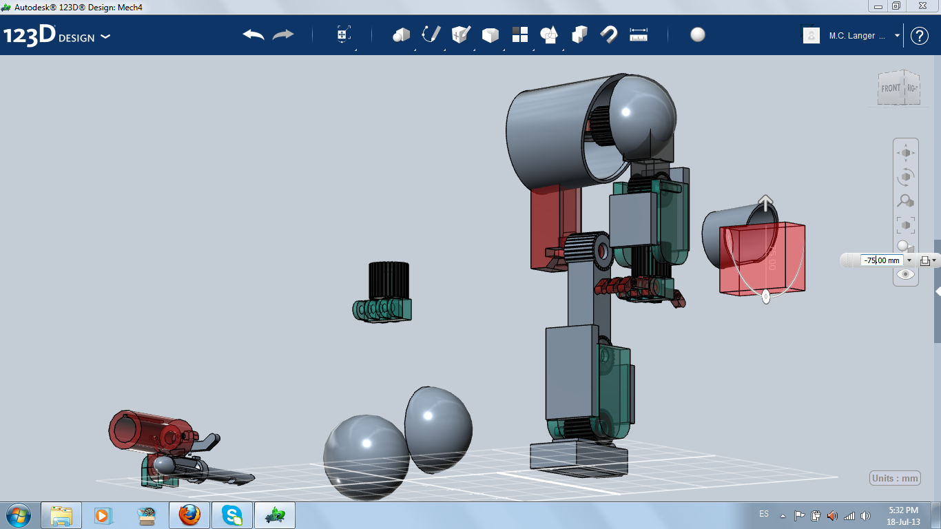This screenshot has height=529, width=941.
Task: Select the Snap magnet tool
Action: click(x=609, y=34)
